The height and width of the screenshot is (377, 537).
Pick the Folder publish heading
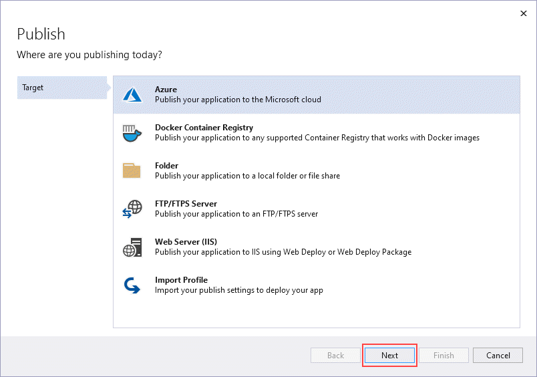(166, 166)
